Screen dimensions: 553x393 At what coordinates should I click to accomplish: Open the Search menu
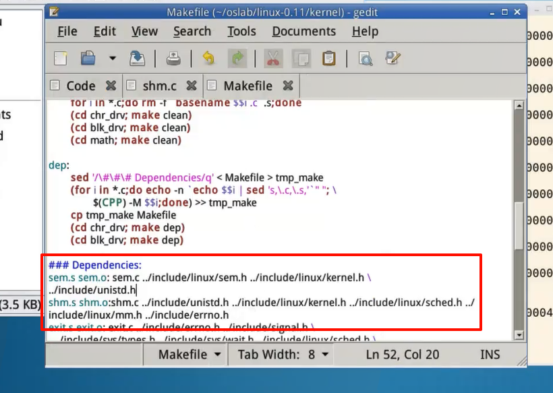[x=192, y=32]
